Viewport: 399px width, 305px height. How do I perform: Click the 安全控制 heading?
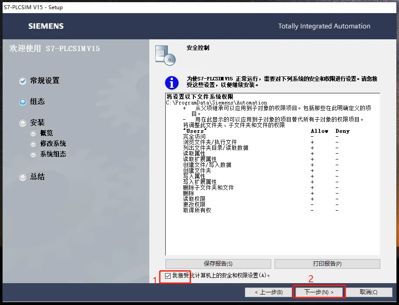[198, 48]
